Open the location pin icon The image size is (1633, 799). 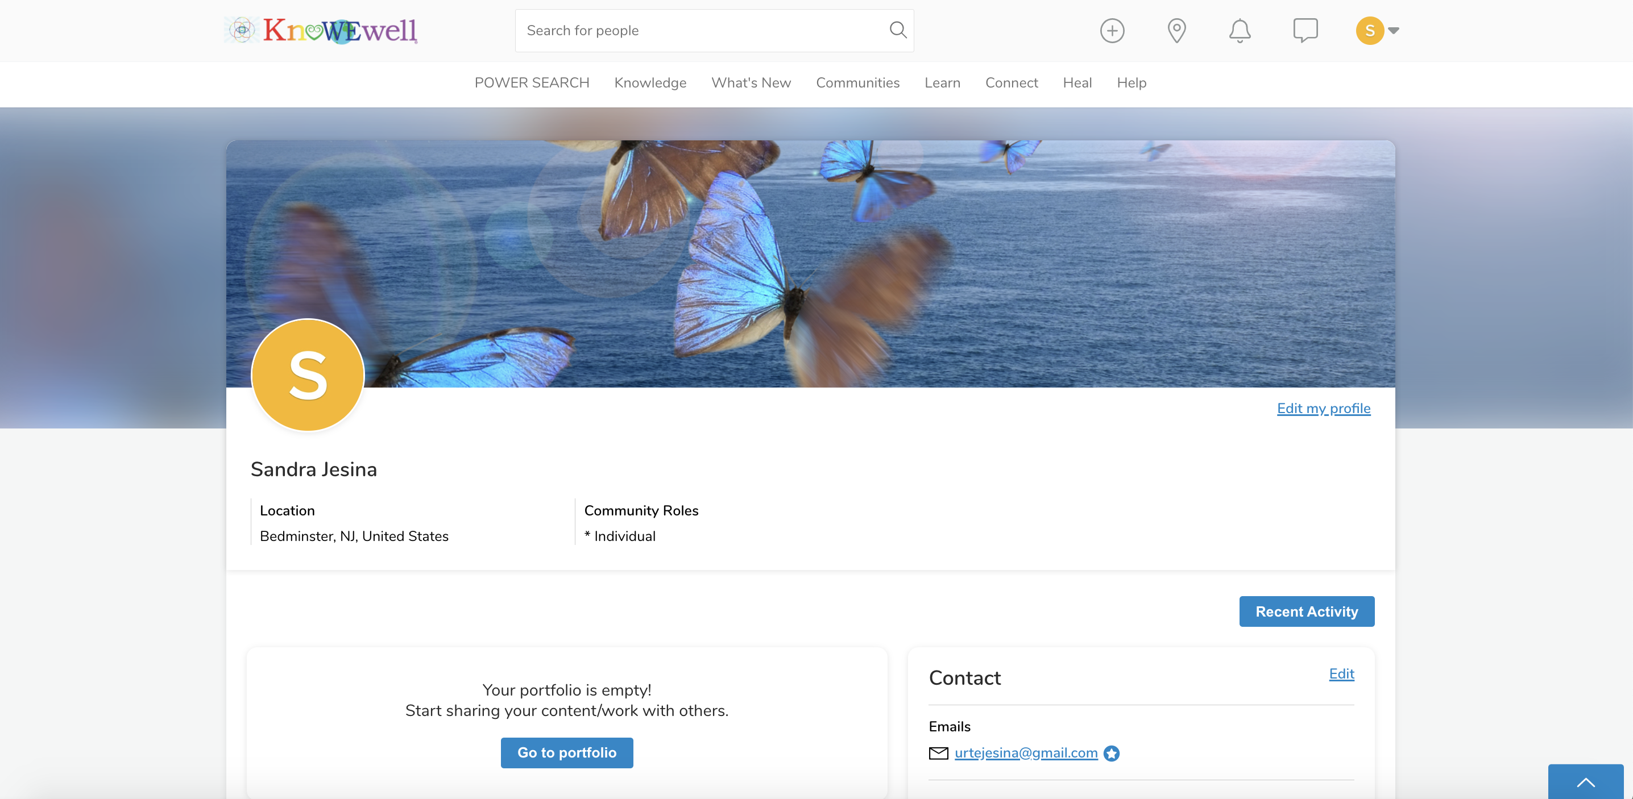(x=1176, y=31)
